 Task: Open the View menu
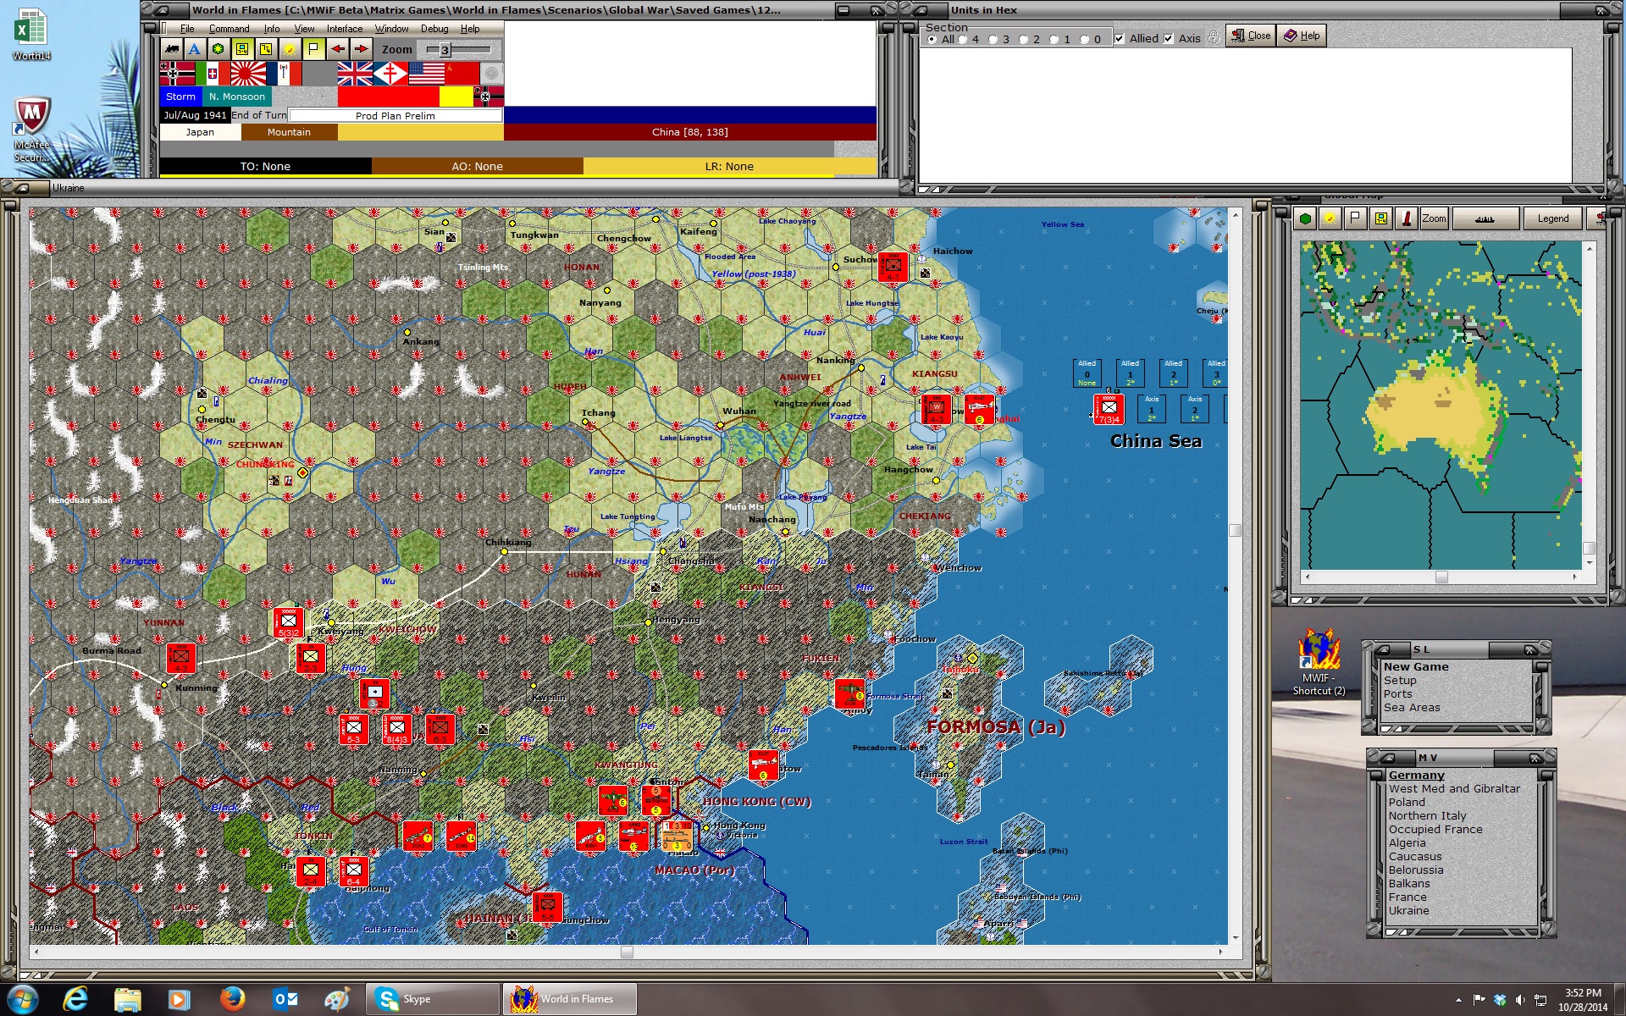(304, 29)
